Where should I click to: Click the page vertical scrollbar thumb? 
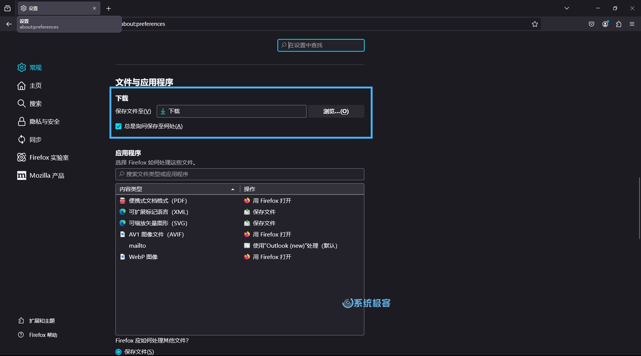pyautogui.click(x=640, y=208)
